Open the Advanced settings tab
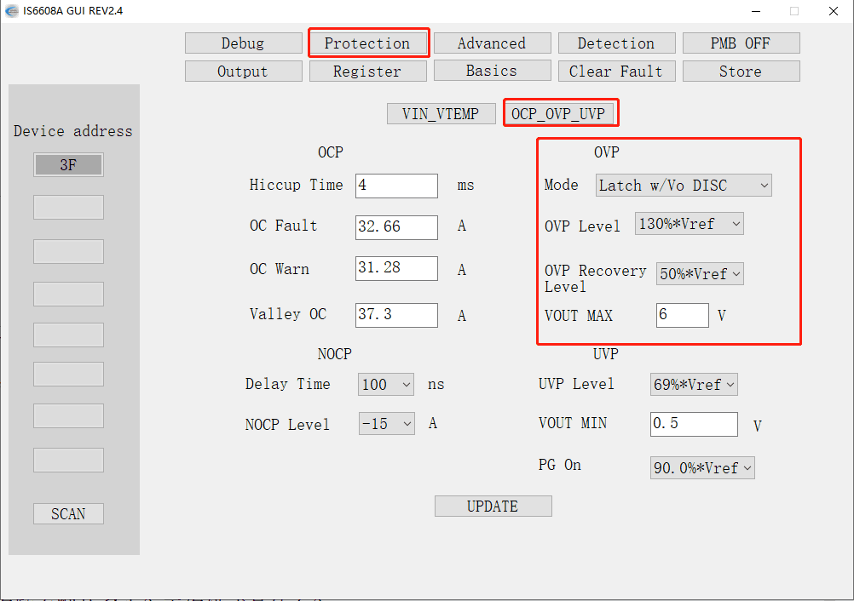 pos(492,43)
